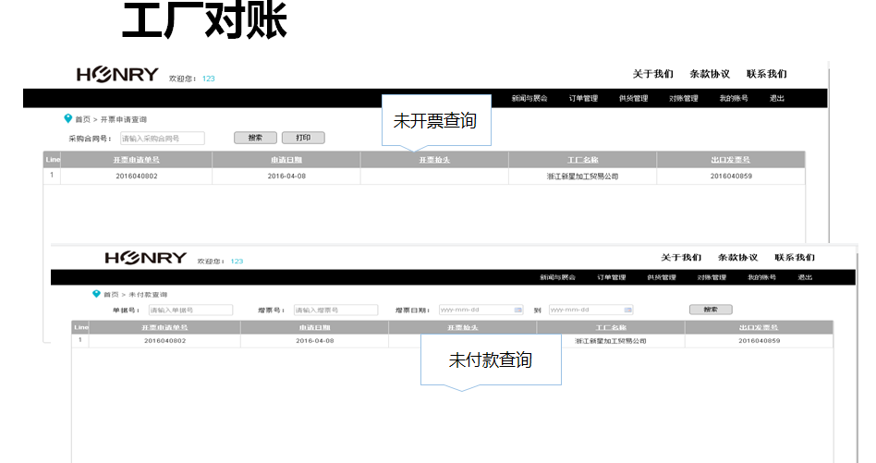The width and height of the screenshot is (876, 463).
Task: Open 联系我们 link on the 开票申请查询 page
Action: (x=767, y=74)
